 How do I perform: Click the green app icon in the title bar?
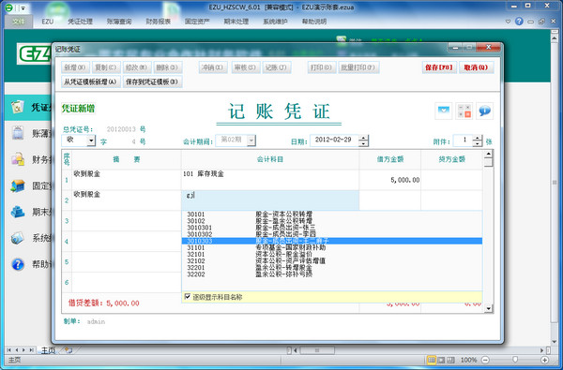[9, 7]
